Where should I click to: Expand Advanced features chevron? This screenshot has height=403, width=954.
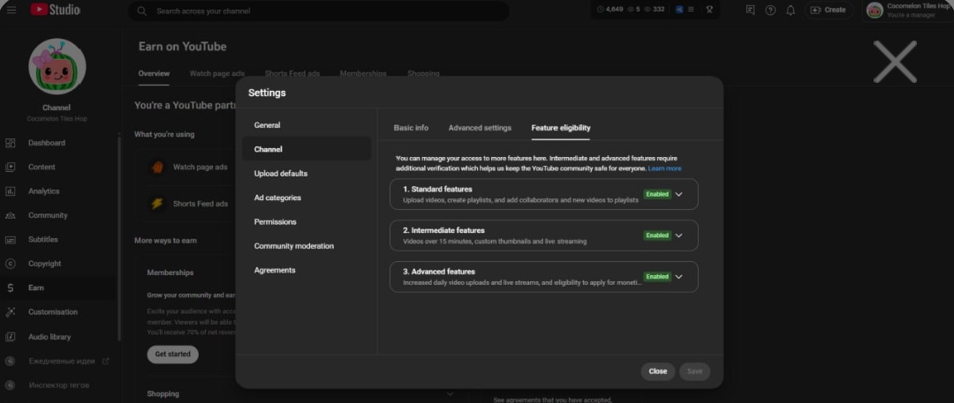tap(679, 277)
